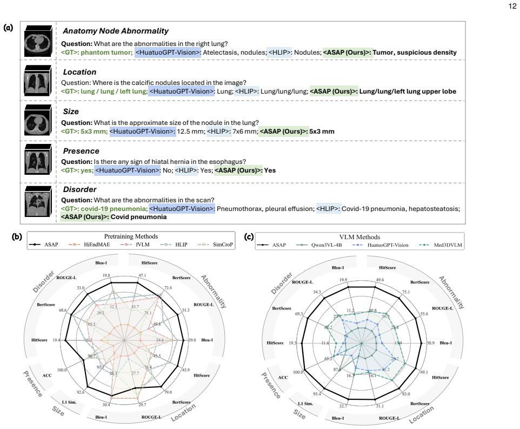
Task: Click the Pretraining Methods legend title
Action: [x=131, y=236]
